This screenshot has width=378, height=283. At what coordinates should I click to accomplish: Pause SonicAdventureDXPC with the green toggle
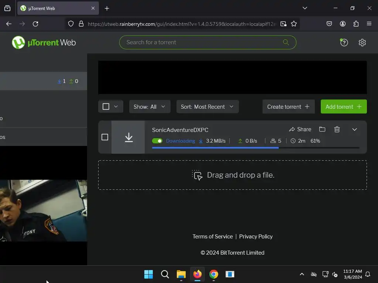click(157, 141)
